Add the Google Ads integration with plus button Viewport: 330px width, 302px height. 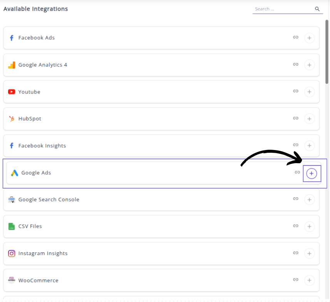click(312, 173)
